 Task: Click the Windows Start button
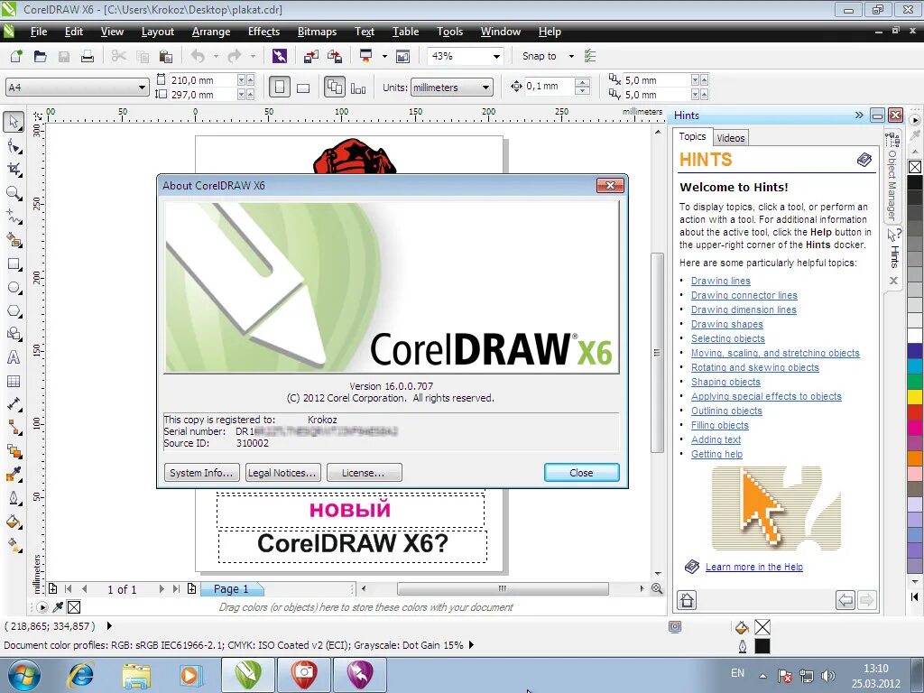24,675
